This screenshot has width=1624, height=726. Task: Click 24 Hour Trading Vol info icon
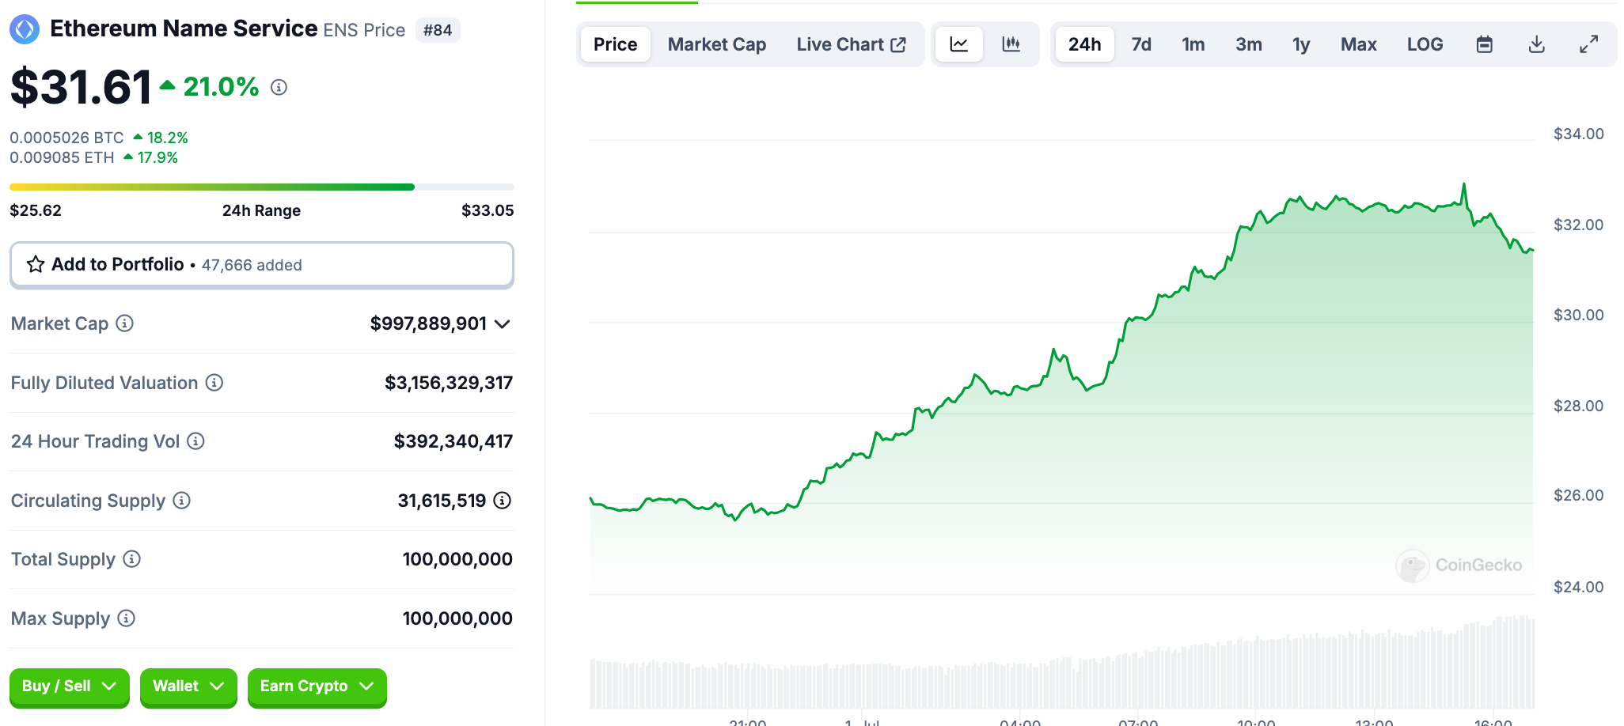coord(196,441)
